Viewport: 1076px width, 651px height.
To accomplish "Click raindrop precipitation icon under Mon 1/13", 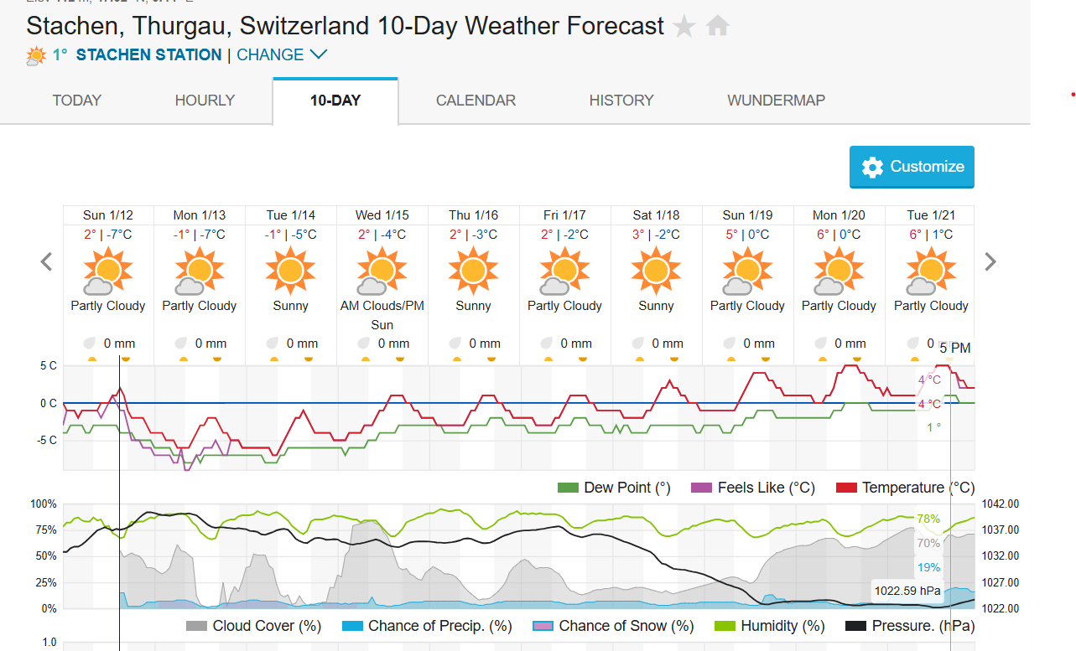I will click(x=181, y=344).
